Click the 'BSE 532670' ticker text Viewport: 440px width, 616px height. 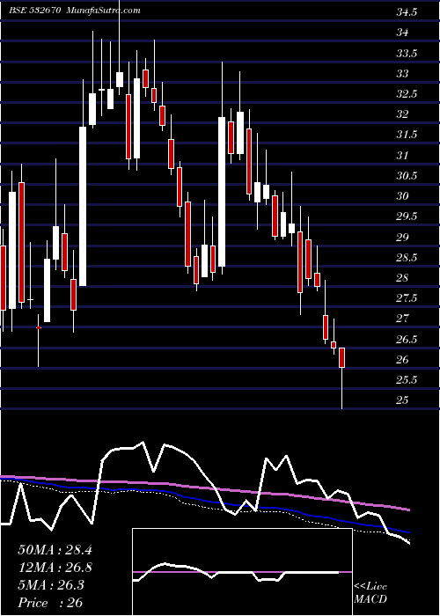(x=34, y=11)
